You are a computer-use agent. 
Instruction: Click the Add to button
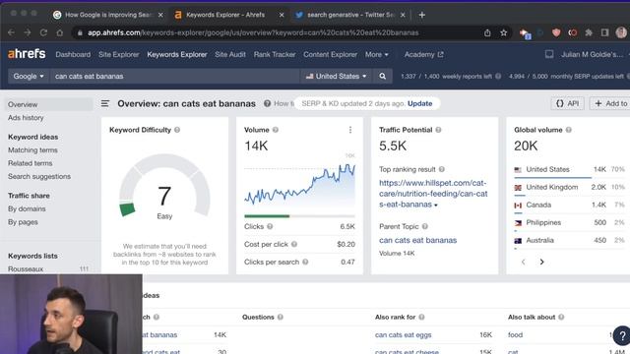[x=610, y=103]
